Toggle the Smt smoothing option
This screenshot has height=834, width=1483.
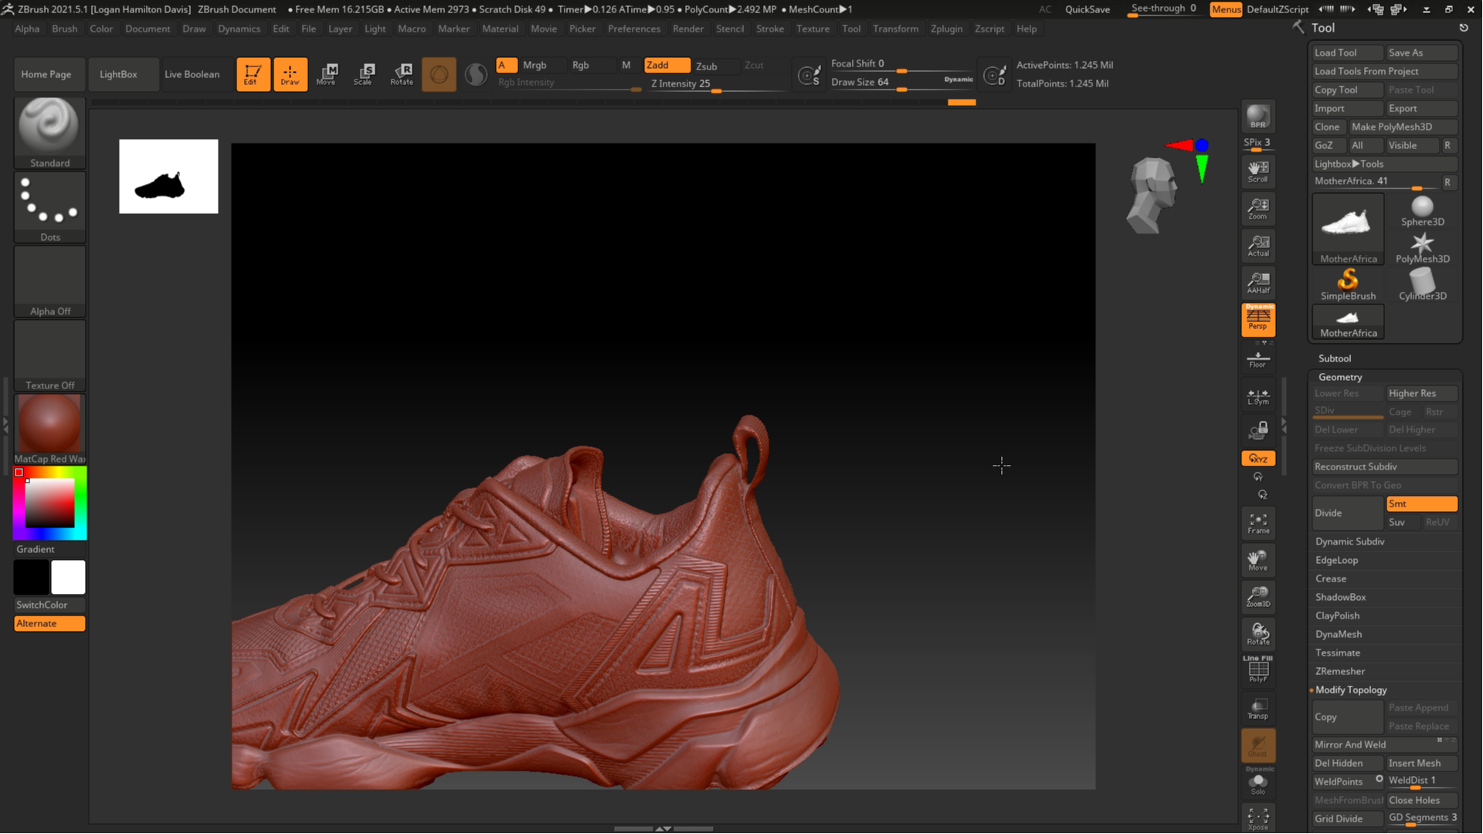pos(1421,503)
